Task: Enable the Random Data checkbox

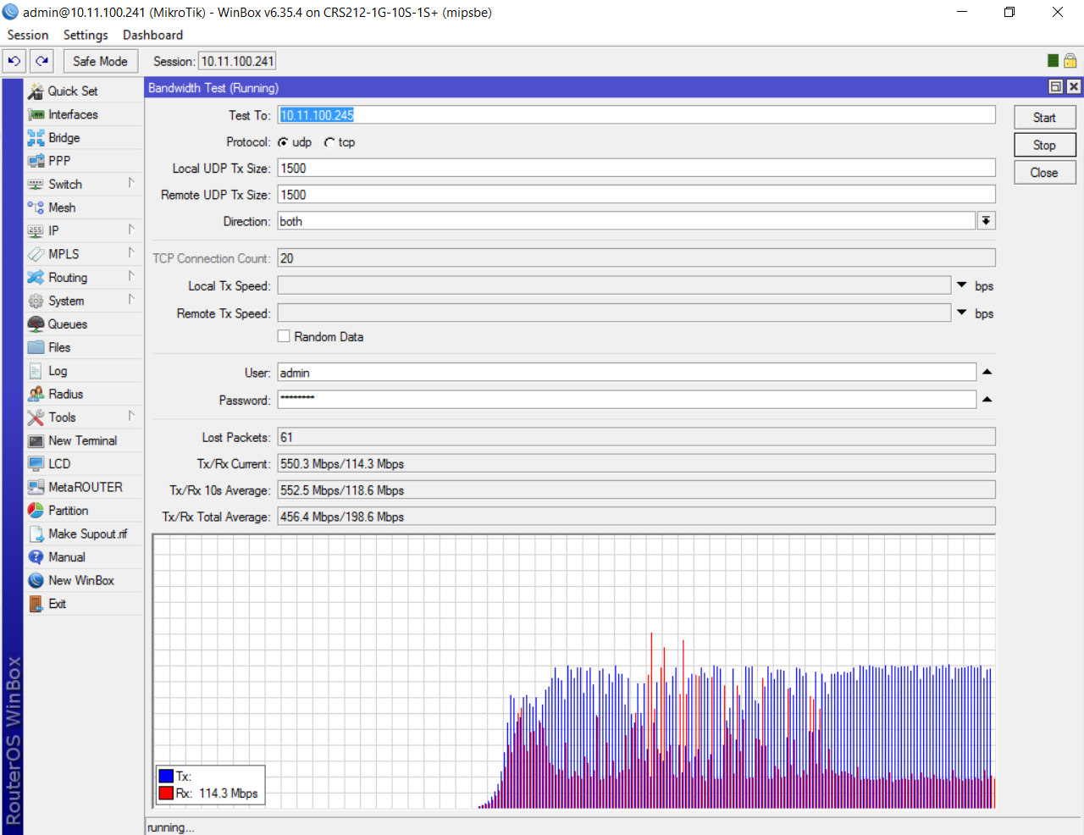Action: point(284,336)
